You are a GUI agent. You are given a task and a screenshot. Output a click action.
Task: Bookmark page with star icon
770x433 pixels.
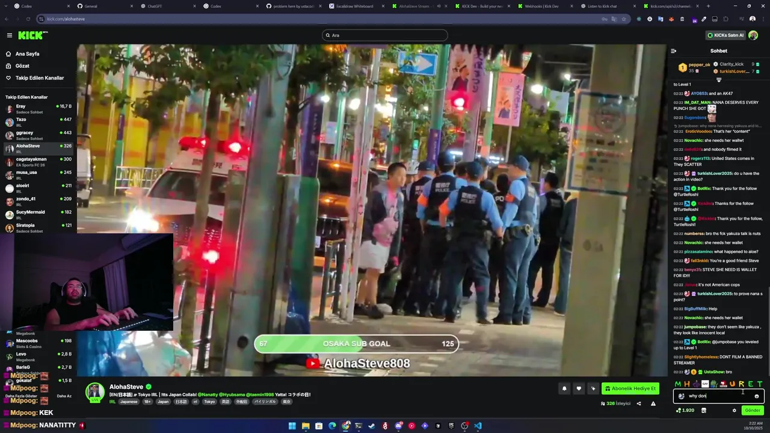[623, 19]
